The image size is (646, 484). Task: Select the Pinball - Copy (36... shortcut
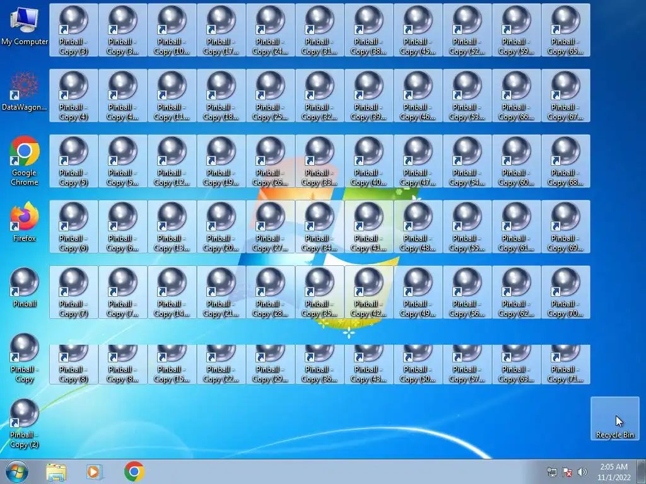click(320, 364)
